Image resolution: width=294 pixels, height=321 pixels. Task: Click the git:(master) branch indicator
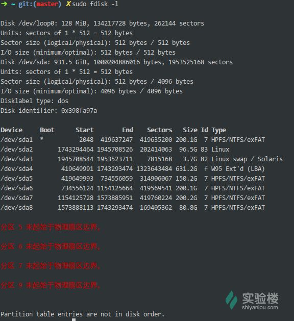pos(40,4)
